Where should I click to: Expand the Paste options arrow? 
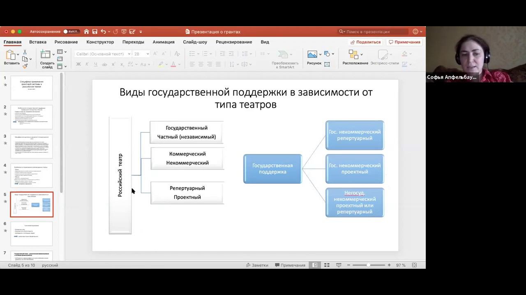(18, 54)
